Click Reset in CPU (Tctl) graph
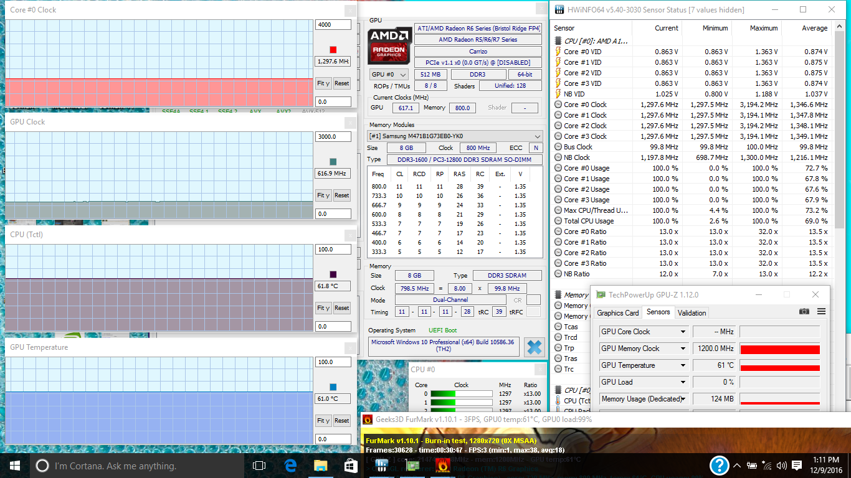This screenshot has height=478, width=851. point(342,308)
